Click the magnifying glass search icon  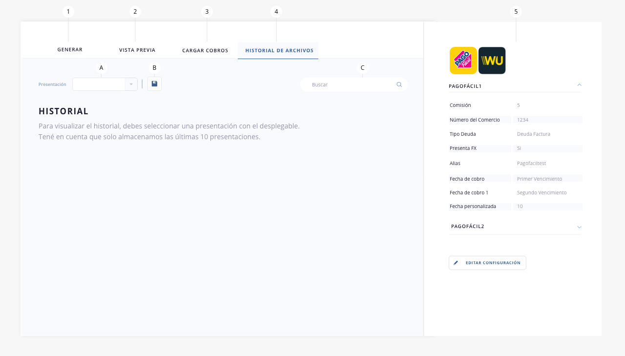coord(399,84)
